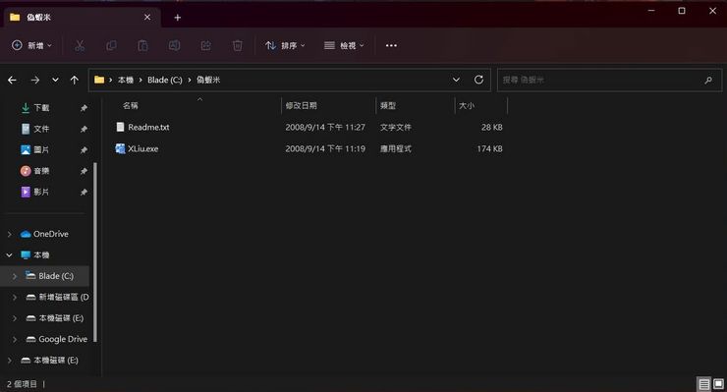Click 本機 in the address breadcrumb
The height and width of the screenshot is (392, 727).
126,80
